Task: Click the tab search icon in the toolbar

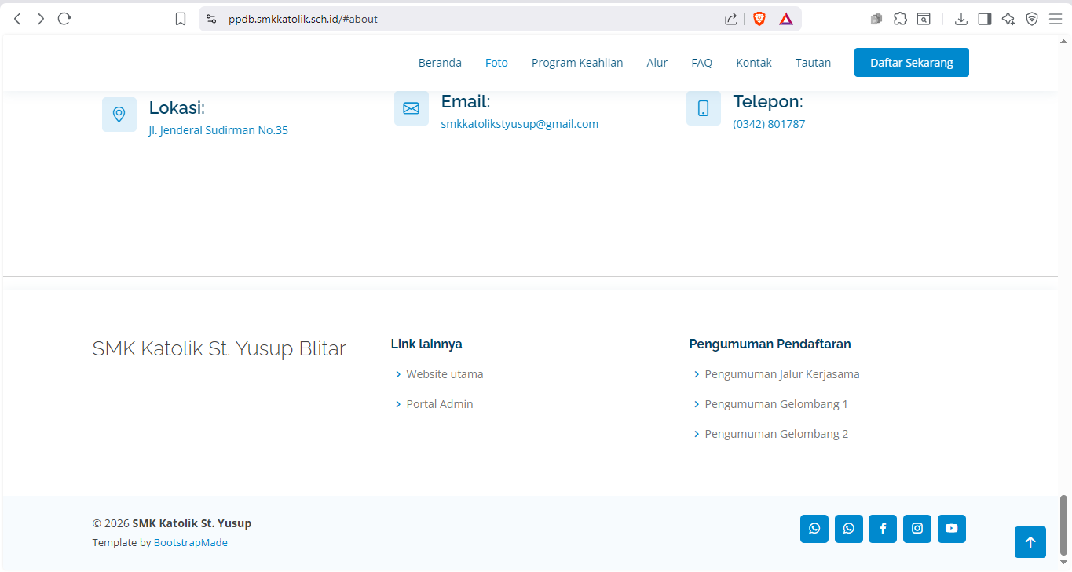Action: pos(924,19)
